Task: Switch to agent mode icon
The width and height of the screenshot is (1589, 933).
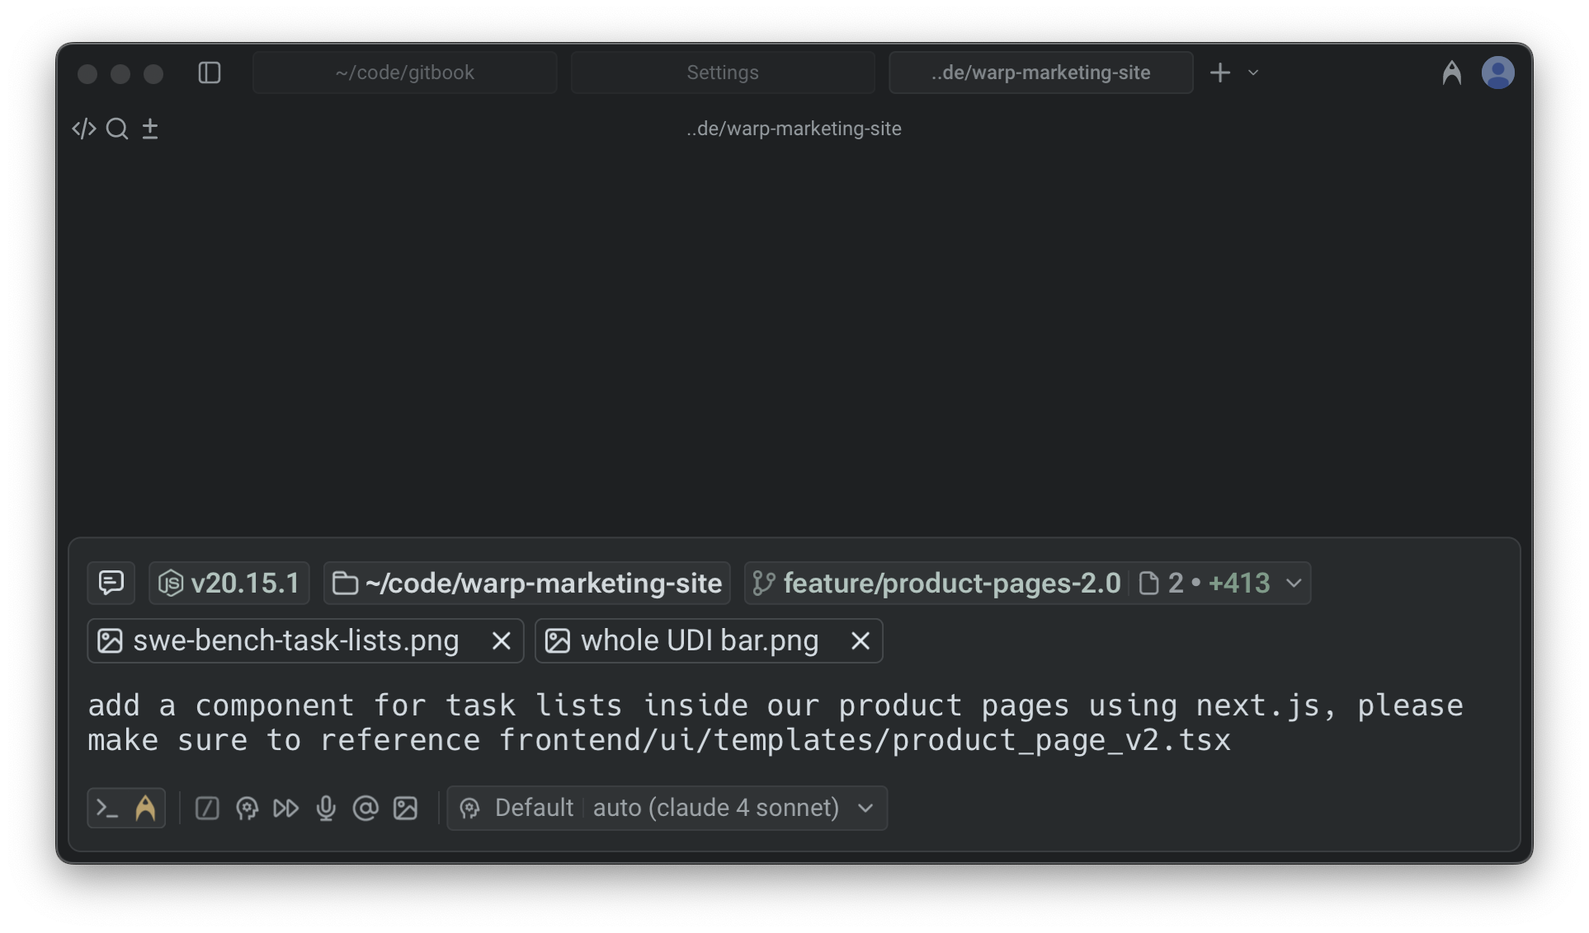Action: 145,808
